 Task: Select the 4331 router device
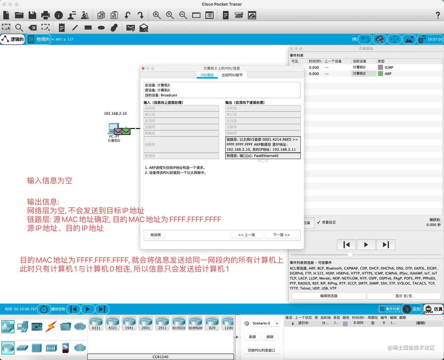[x=96, y=323]
